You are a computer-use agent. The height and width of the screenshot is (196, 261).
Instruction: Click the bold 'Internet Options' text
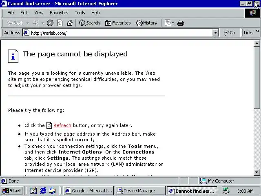click(80, 152)
